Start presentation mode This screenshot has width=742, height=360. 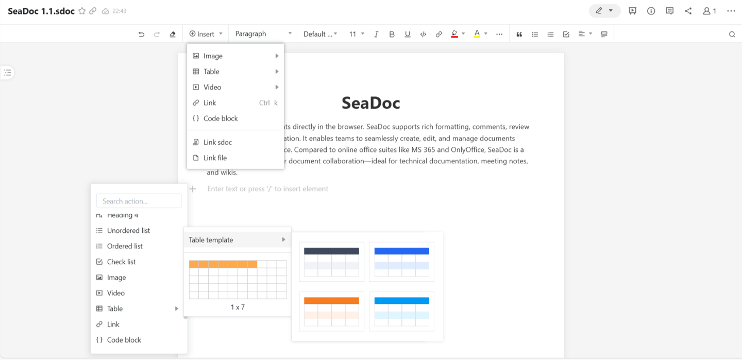pos(633,11)
